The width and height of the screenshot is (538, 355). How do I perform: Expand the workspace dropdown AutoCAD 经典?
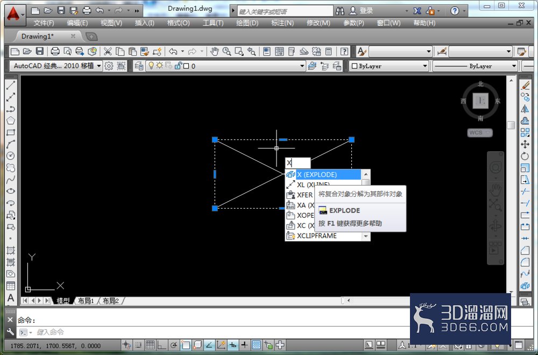(99, 66)
